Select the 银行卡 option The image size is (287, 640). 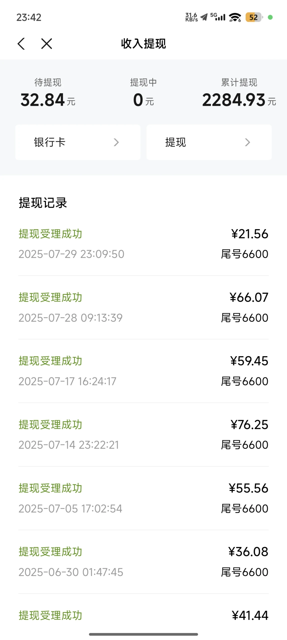pos(78,142)
